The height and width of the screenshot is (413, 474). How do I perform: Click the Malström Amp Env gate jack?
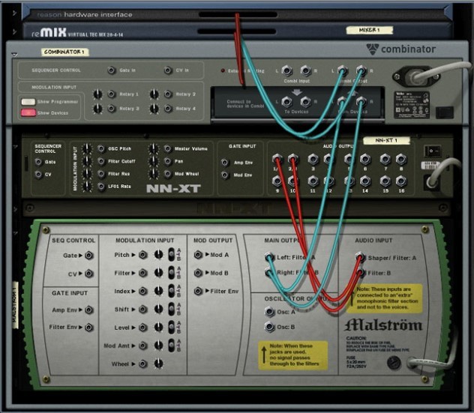point(88,310)
